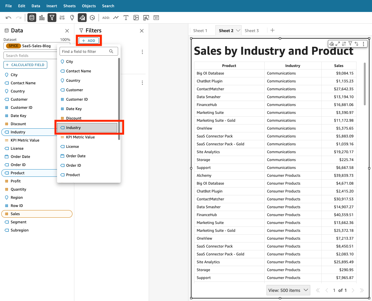Open the Insert menu
This screenshot has width=372, height=301.
[52, 6]
